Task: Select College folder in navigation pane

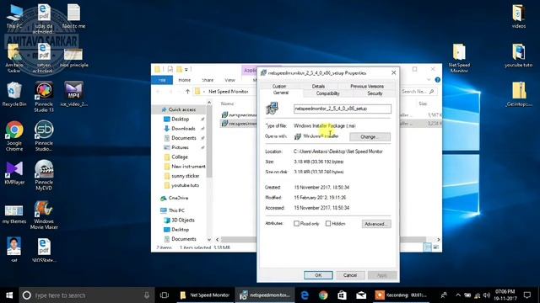Action: (180, 157)
